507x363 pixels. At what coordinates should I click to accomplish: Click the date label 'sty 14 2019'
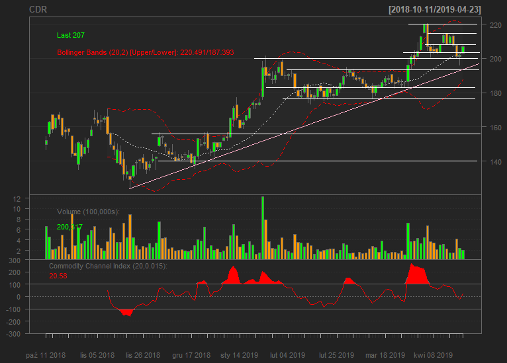click(240, 355)
